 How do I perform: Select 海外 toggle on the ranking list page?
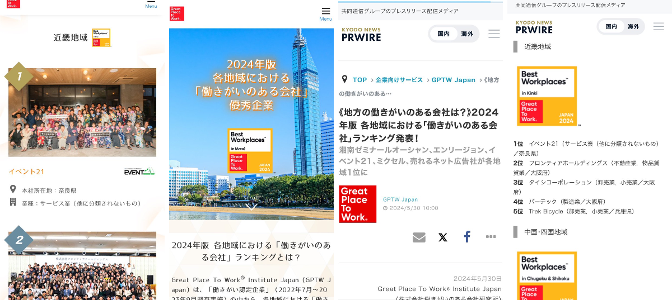point(633,26)
